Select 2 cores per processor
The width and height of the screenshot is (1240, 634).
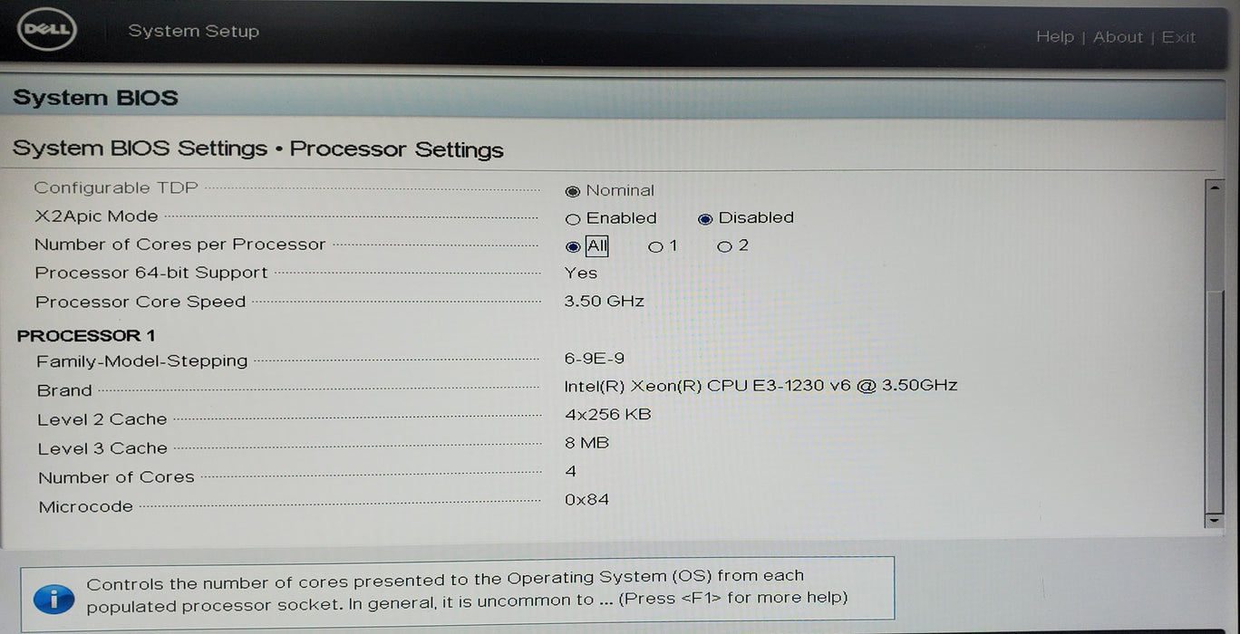pos(724,246)
